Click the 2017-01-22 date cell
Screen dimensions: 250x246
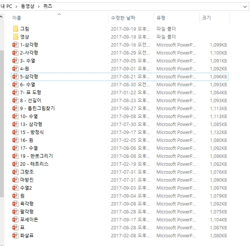click(130, 93)
